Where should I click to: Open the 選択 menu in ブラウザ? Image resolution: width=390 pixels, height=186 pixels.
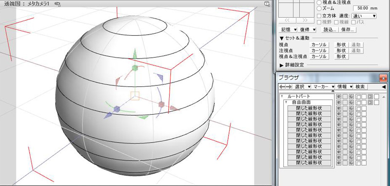[x=302, y=86]
